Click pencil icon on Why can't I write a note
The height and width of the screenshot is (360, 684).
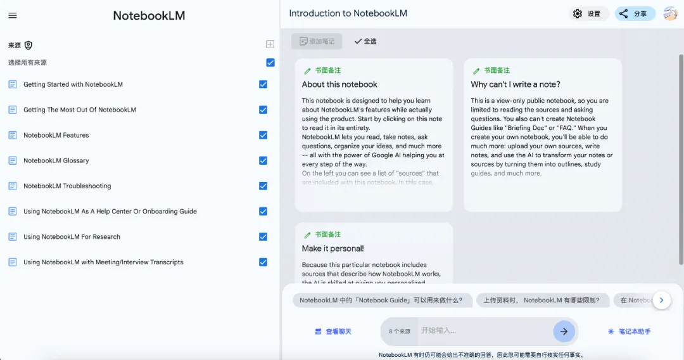tap(476, 71)
